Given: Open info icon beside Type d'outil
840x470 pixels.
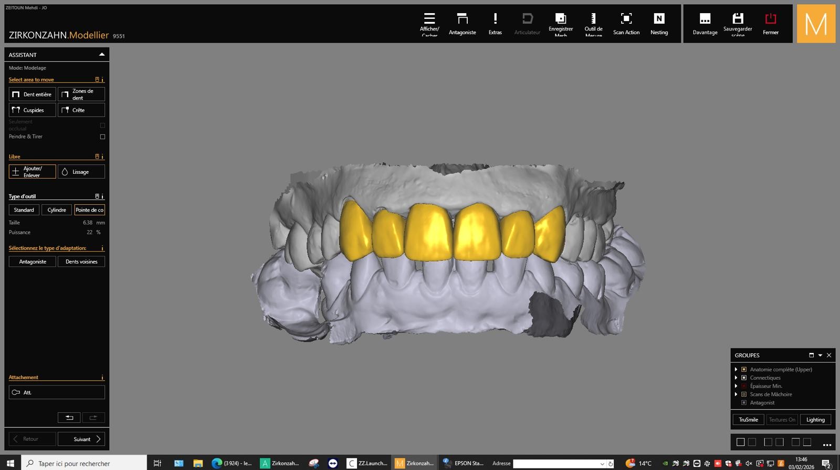Looking at the screenshot, I should pos(102,196).
